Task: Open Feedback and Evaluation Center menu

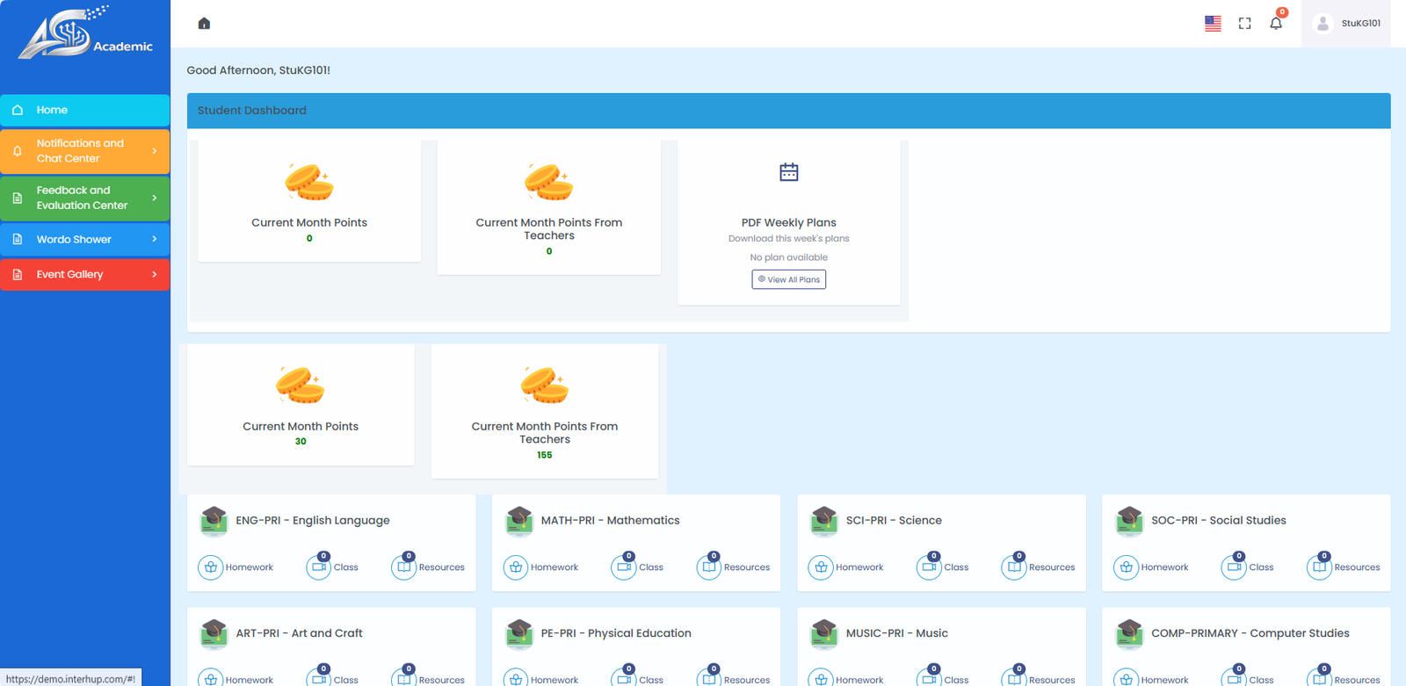Action: tap(84, 198)
